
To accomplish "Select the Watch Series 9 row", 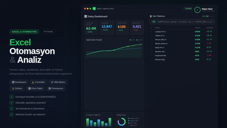I will 182,44.
